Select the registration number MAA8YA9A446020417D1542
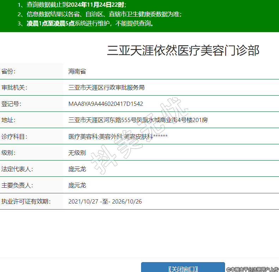Screen dimensions: 279x272 105,104
